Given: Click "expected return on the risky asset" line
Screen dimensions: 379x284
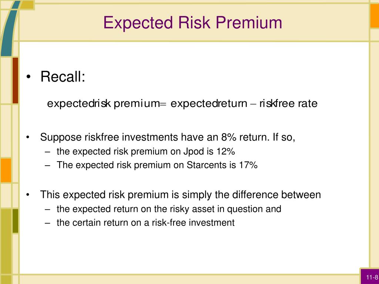Looking at the screenshot, I should point(169,209).
